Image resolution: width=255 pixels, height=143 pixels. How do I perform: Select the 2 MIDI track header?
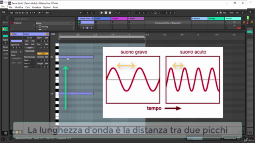[x=102, y=19]
